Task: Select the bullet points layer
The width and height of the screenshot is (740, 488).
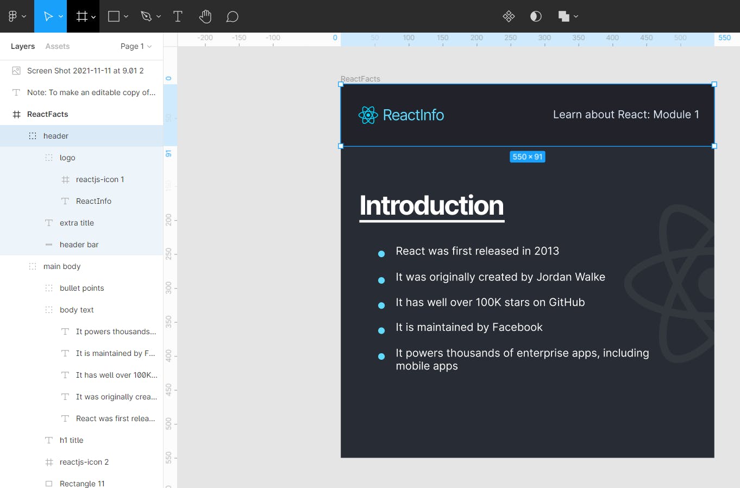Action: (x=81, y=288)
